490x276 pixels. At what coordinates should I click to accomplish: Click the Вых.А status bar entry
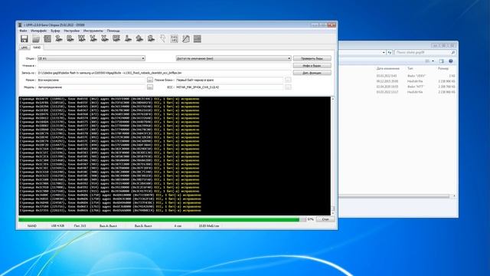tap(108, 225)
